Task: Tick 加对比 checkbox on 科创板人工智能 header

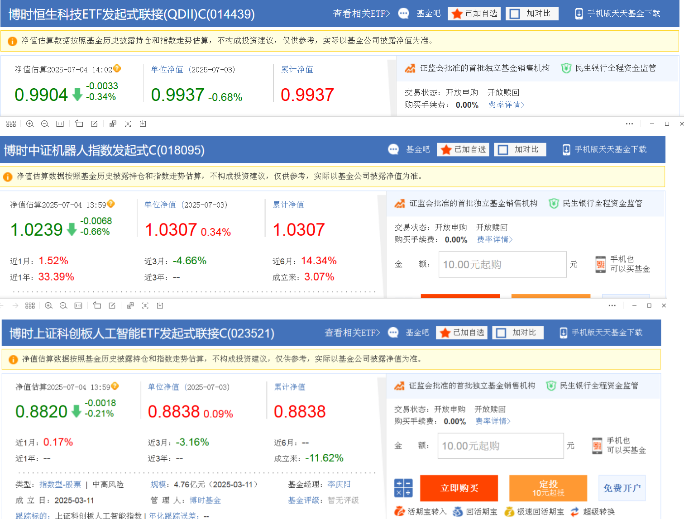Action: pyautogui.click(x=501, y=333)
